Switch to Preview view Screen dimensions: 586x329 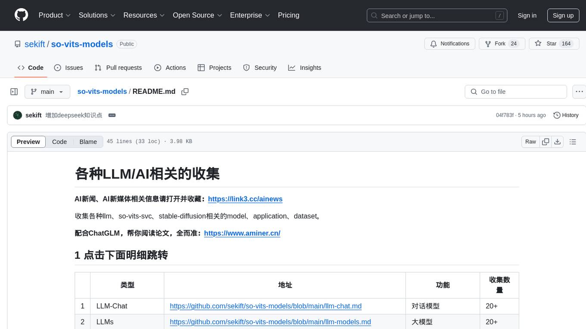[x=28, y=142]
